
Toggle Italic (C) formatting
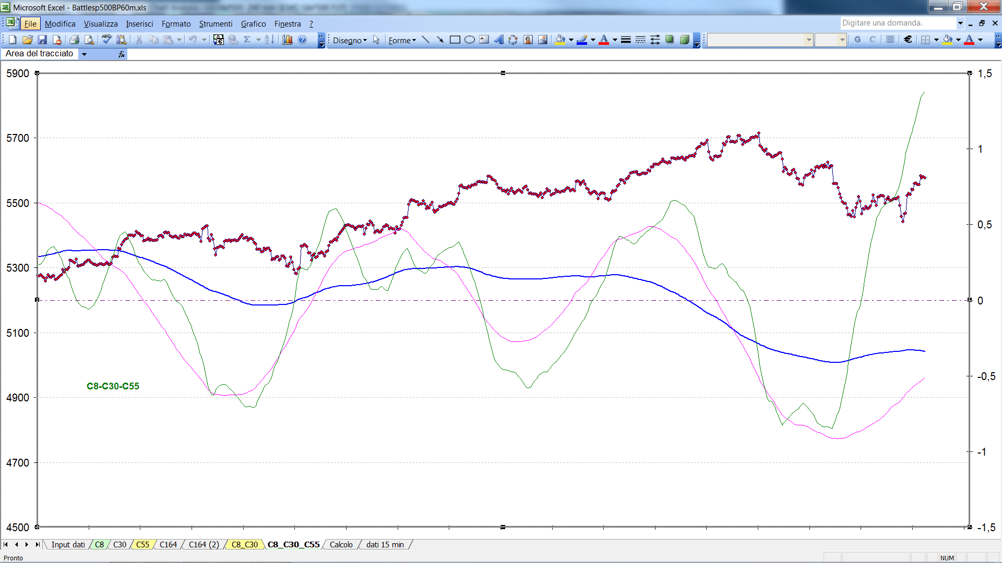tap(872, 40)
